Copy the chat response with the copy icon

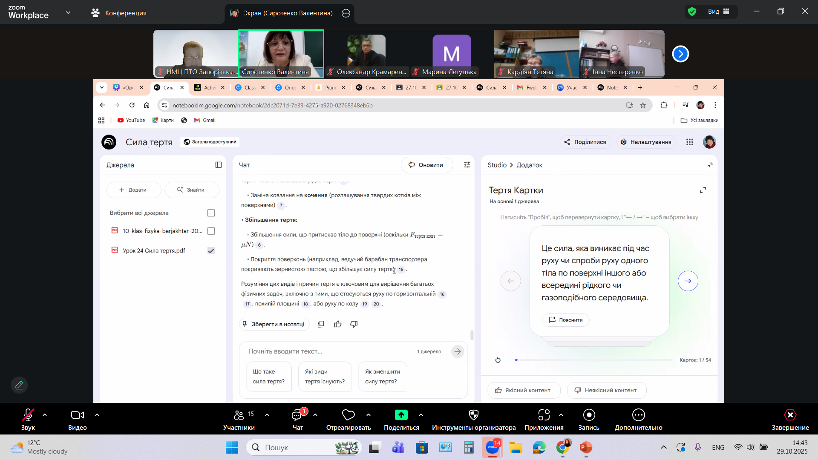point(321,324)
